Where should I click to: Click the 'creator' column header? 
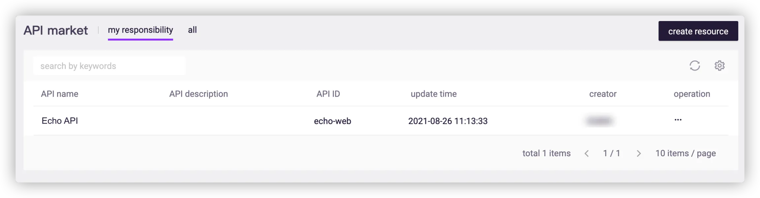tap(603, 94)
